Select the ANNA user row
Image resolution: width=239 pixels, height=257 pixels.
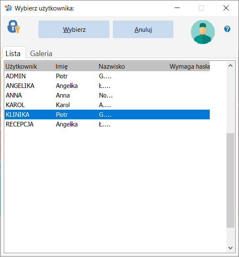click(x=107, y=95)
